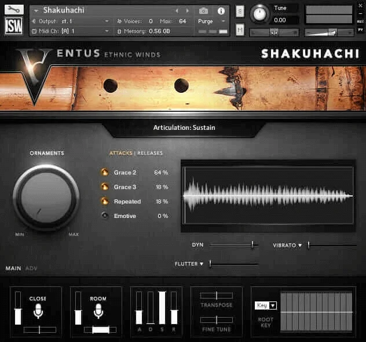The width and height of the screenshot is (366, 342).
Task: Click the Articulation: Sustain label
Action: point(184,128)
